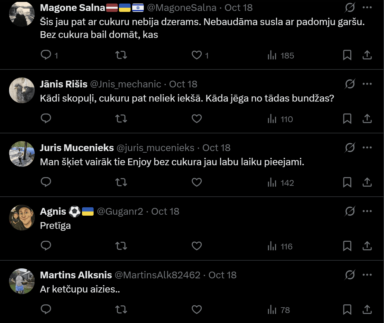Click Grok icon on Martins Alksnis's tweet
The image size is (384, 323).
coord(350,275)
